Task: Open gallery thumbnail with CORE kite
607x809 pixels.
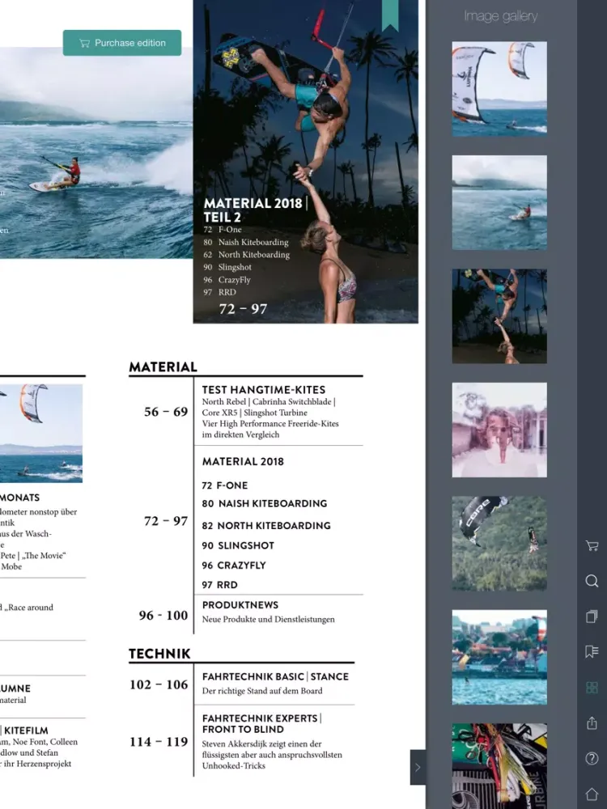Action: point(499,544)
